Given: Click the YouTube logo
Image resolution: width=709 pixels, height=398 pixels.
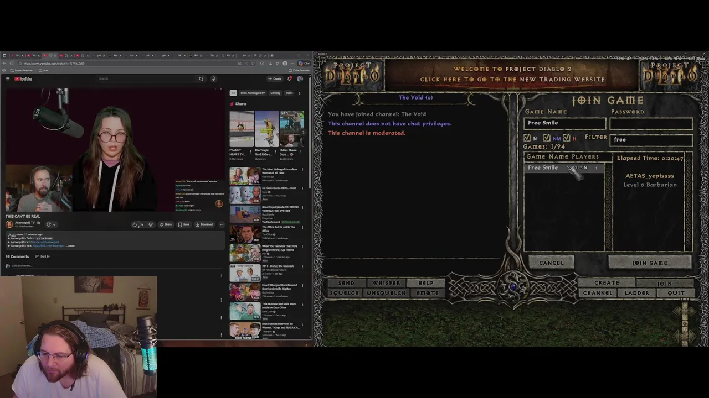Looking at the screenshot, I should (x=23, y=79).
